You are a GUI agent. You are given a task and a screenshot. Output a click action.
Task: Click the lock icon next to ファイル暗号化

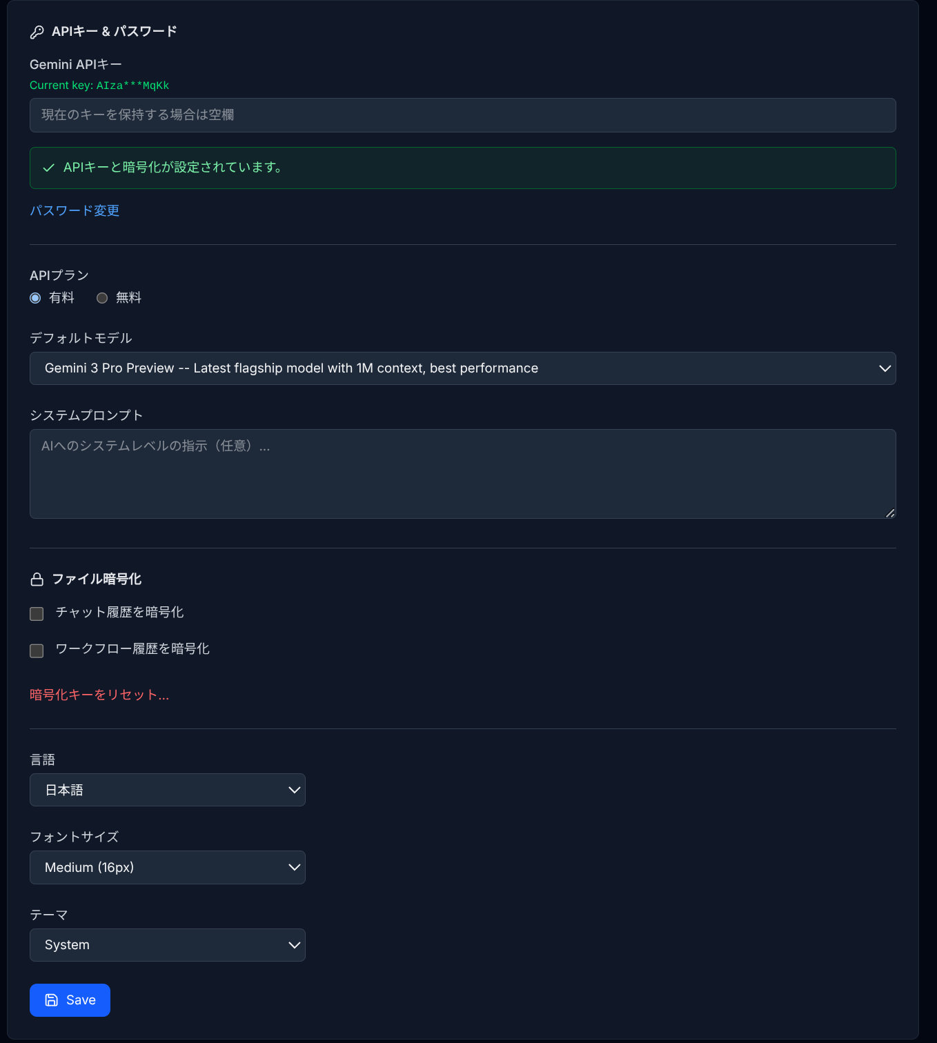coord(37,579)
